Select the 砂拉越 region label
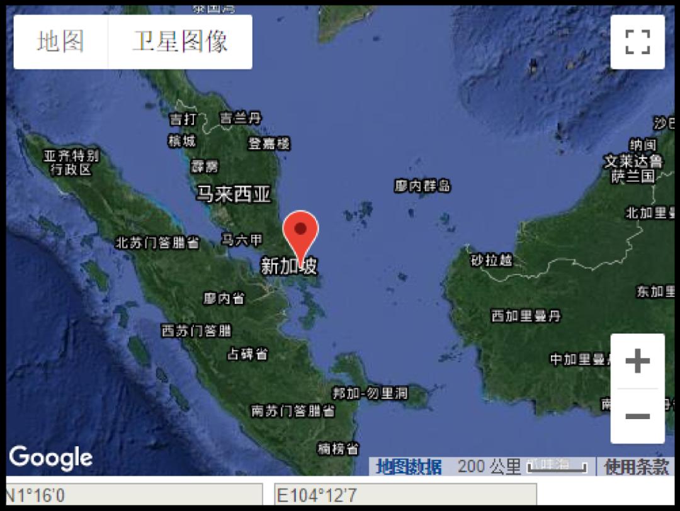The width and height of the screenshot is (680, 511). [x=491, y=260]
